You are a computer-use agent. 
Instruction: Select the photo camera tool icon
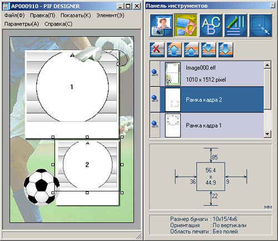(161, 25)
